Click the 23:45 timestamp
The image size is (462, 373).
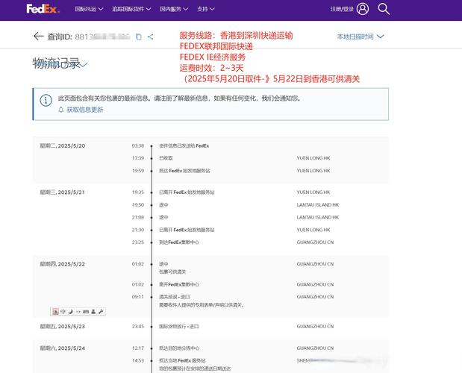(138, 327)
